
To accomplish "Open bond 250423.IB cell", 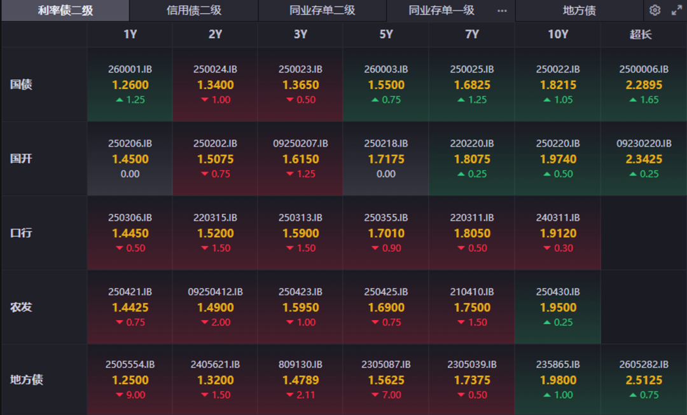I will pyautogui.click(x=300, y=307).
